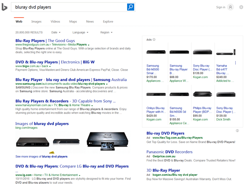The width and height of the screenshot is (246, 184).
Task: Click the Home breadcrumb under lg.com
Action: click(38, 175)
